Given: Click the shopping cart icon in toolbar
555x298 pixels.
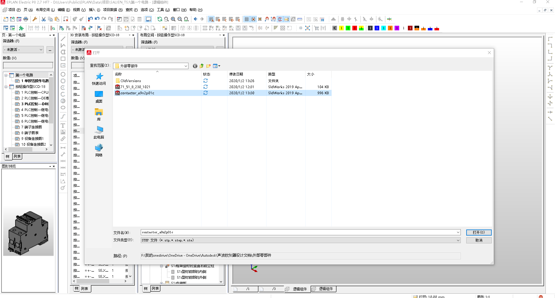Looking at the screenshot, I should [x=317, y=28].
